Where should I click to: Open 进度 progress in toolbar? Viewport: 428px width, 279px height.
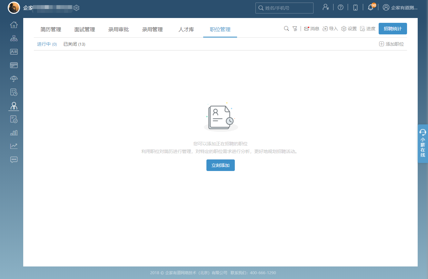coord(368,29)
